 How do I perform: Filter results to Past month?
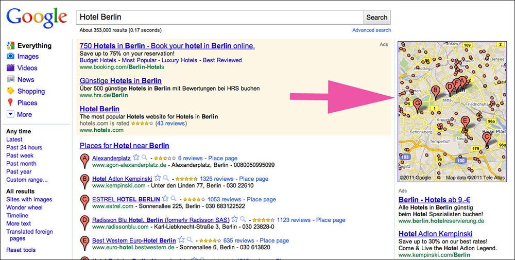tap(21, 164)
